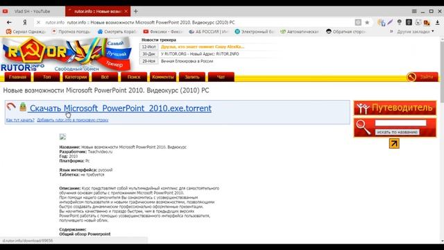Open news item 'Друзья, кто знает-помнит'

point(203,47)
